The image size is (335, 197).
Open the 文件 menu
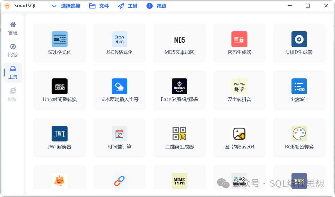pos(99,6)
